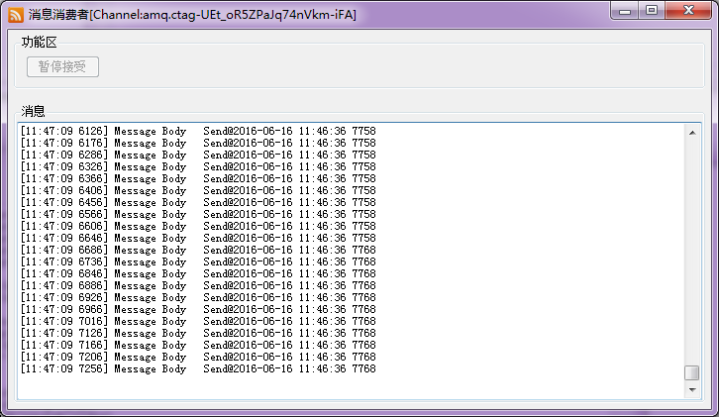This screenshot has width=719, height=417.
Task: Place cursor on log line 11:47:09 6606
Action: pos(198,226)
